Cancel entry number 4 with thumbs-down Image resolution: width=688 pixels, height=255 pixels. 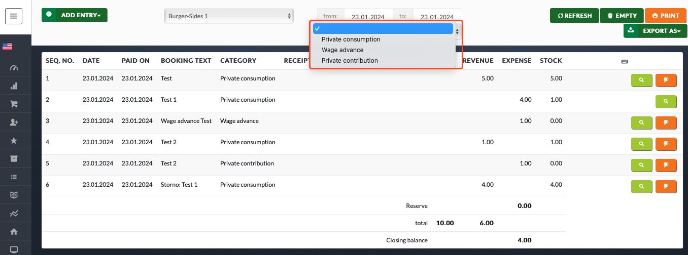(666, 144)
